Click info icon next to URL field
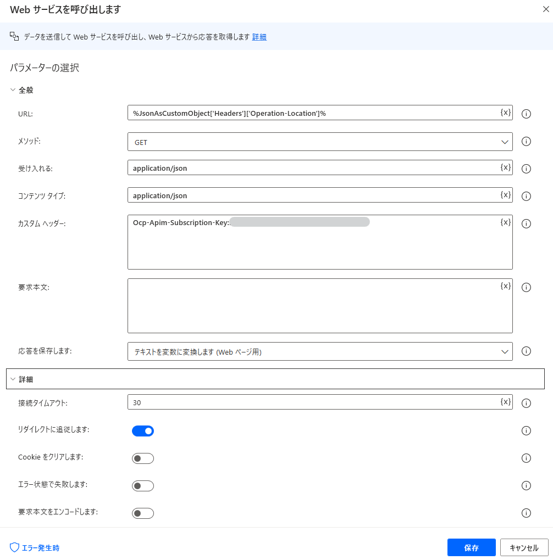The image size is (553, 560). pyautogui.click(x=526, y=114)
